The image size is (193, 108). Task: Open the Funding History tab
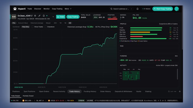pos(90,91)
